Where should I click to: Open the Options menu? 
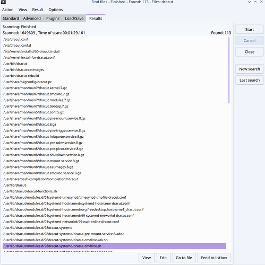point(56,10)
